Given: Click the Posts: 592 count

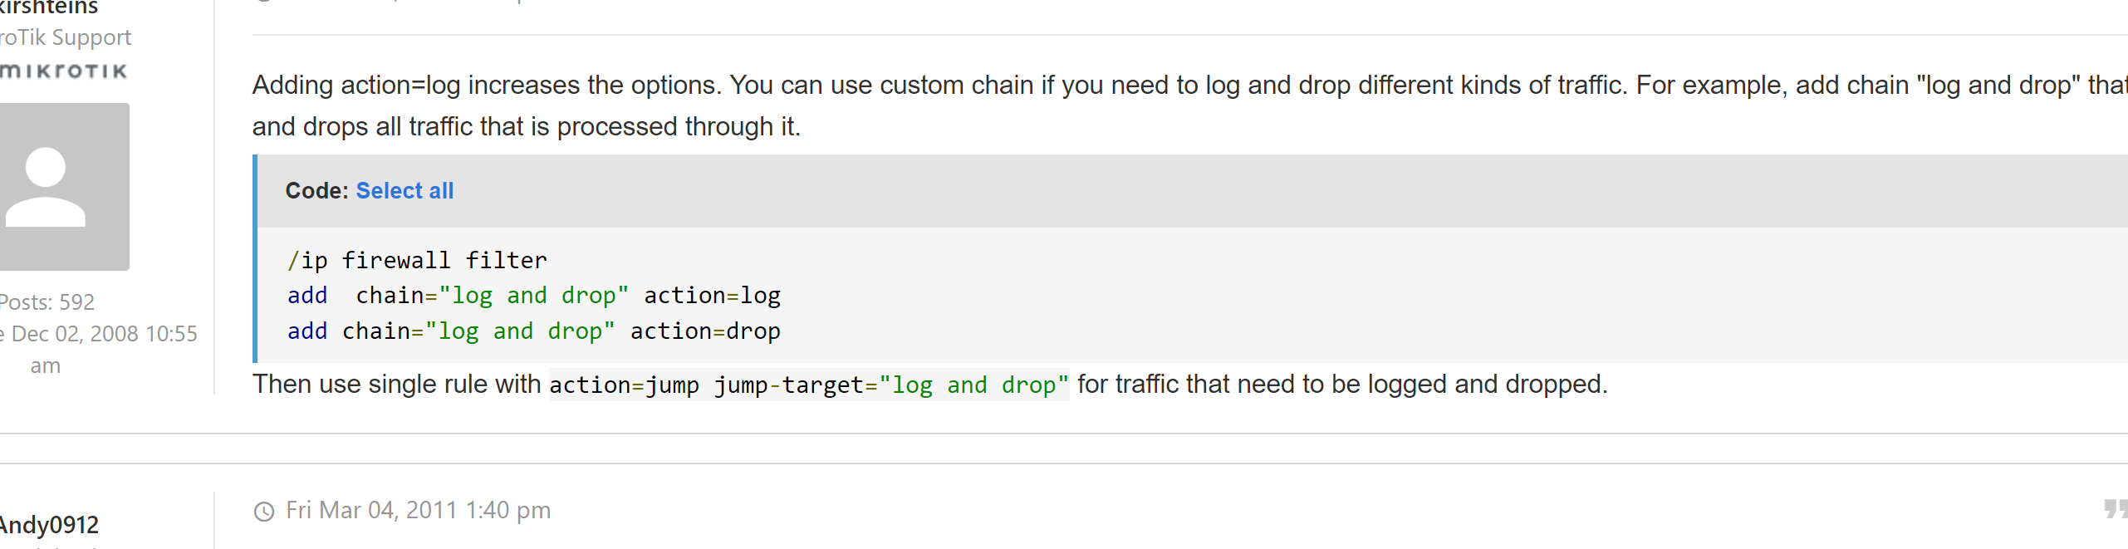Looking at the screenshot, I should pos(47,301).
